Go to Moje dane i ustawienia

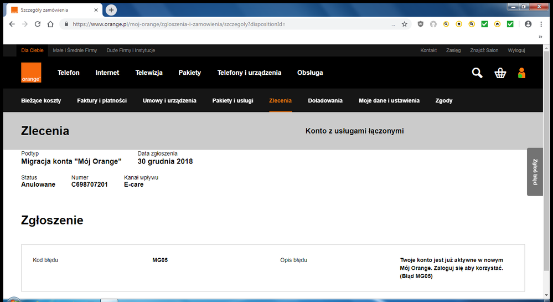[x=389, y=100]
